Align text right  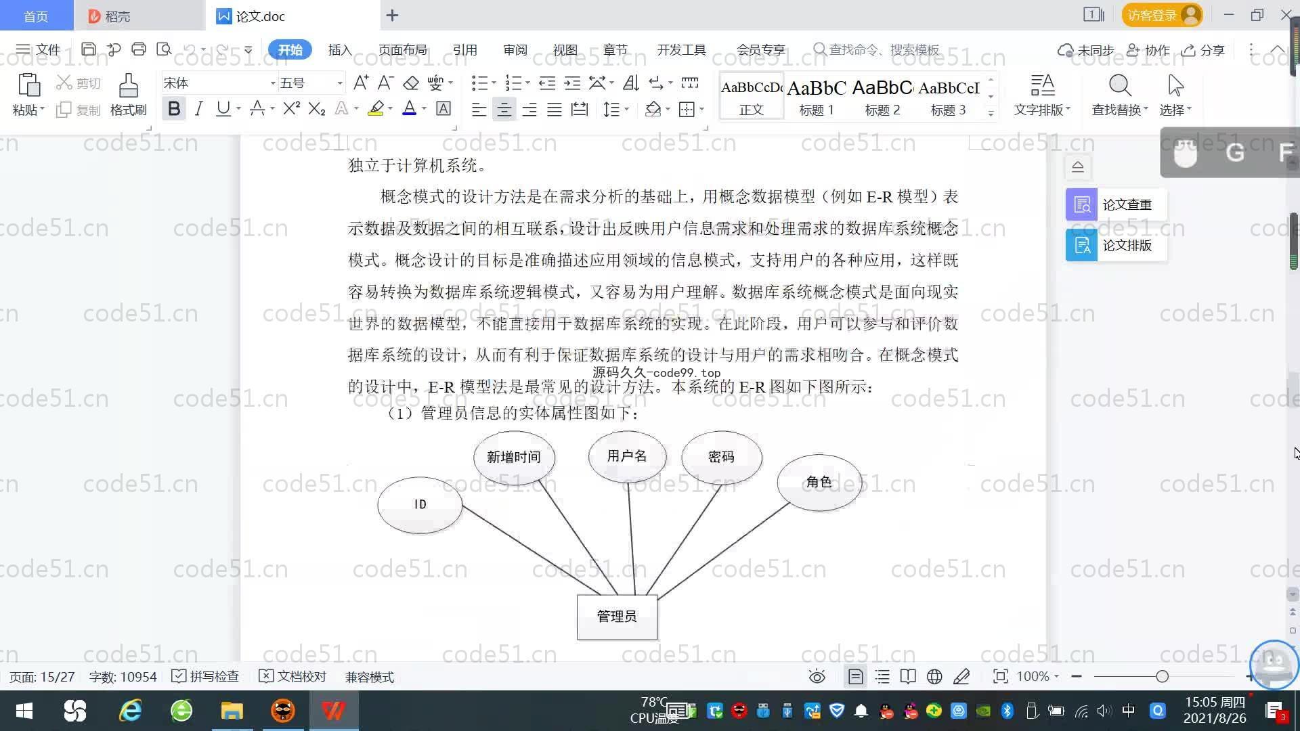529,109
